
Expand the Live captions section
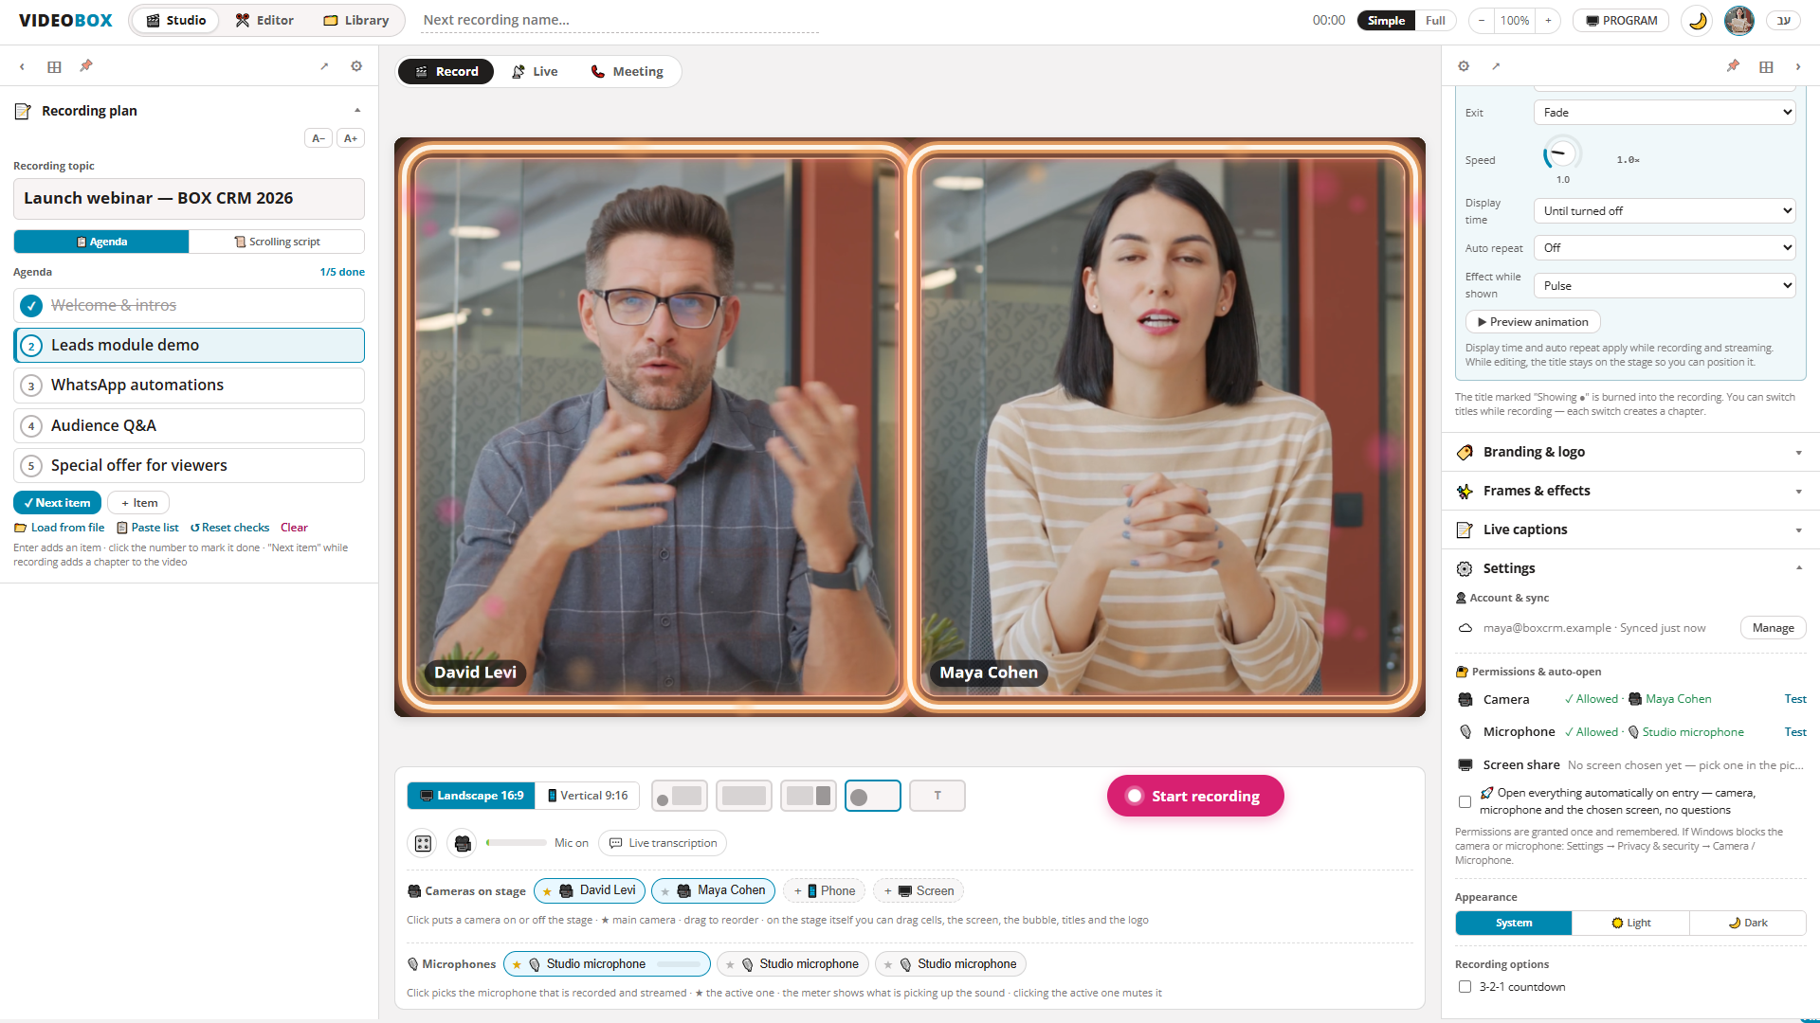click(1630, 529)
